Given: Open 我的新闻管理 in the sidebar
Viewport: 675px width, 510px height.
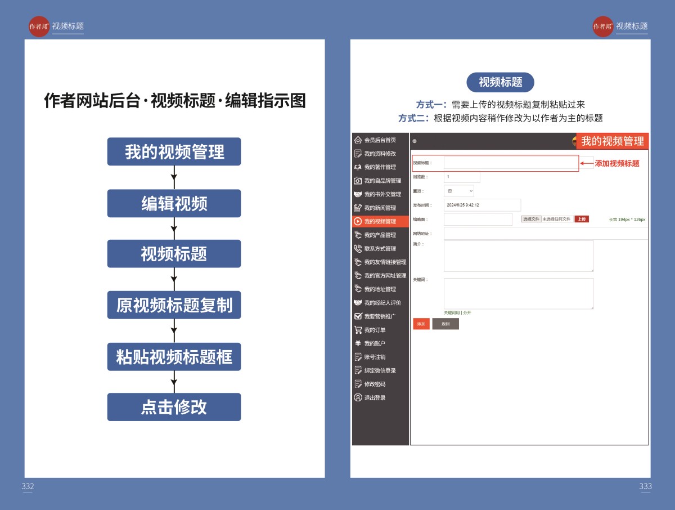Looking at the screenshot, I should coord(380,208).
